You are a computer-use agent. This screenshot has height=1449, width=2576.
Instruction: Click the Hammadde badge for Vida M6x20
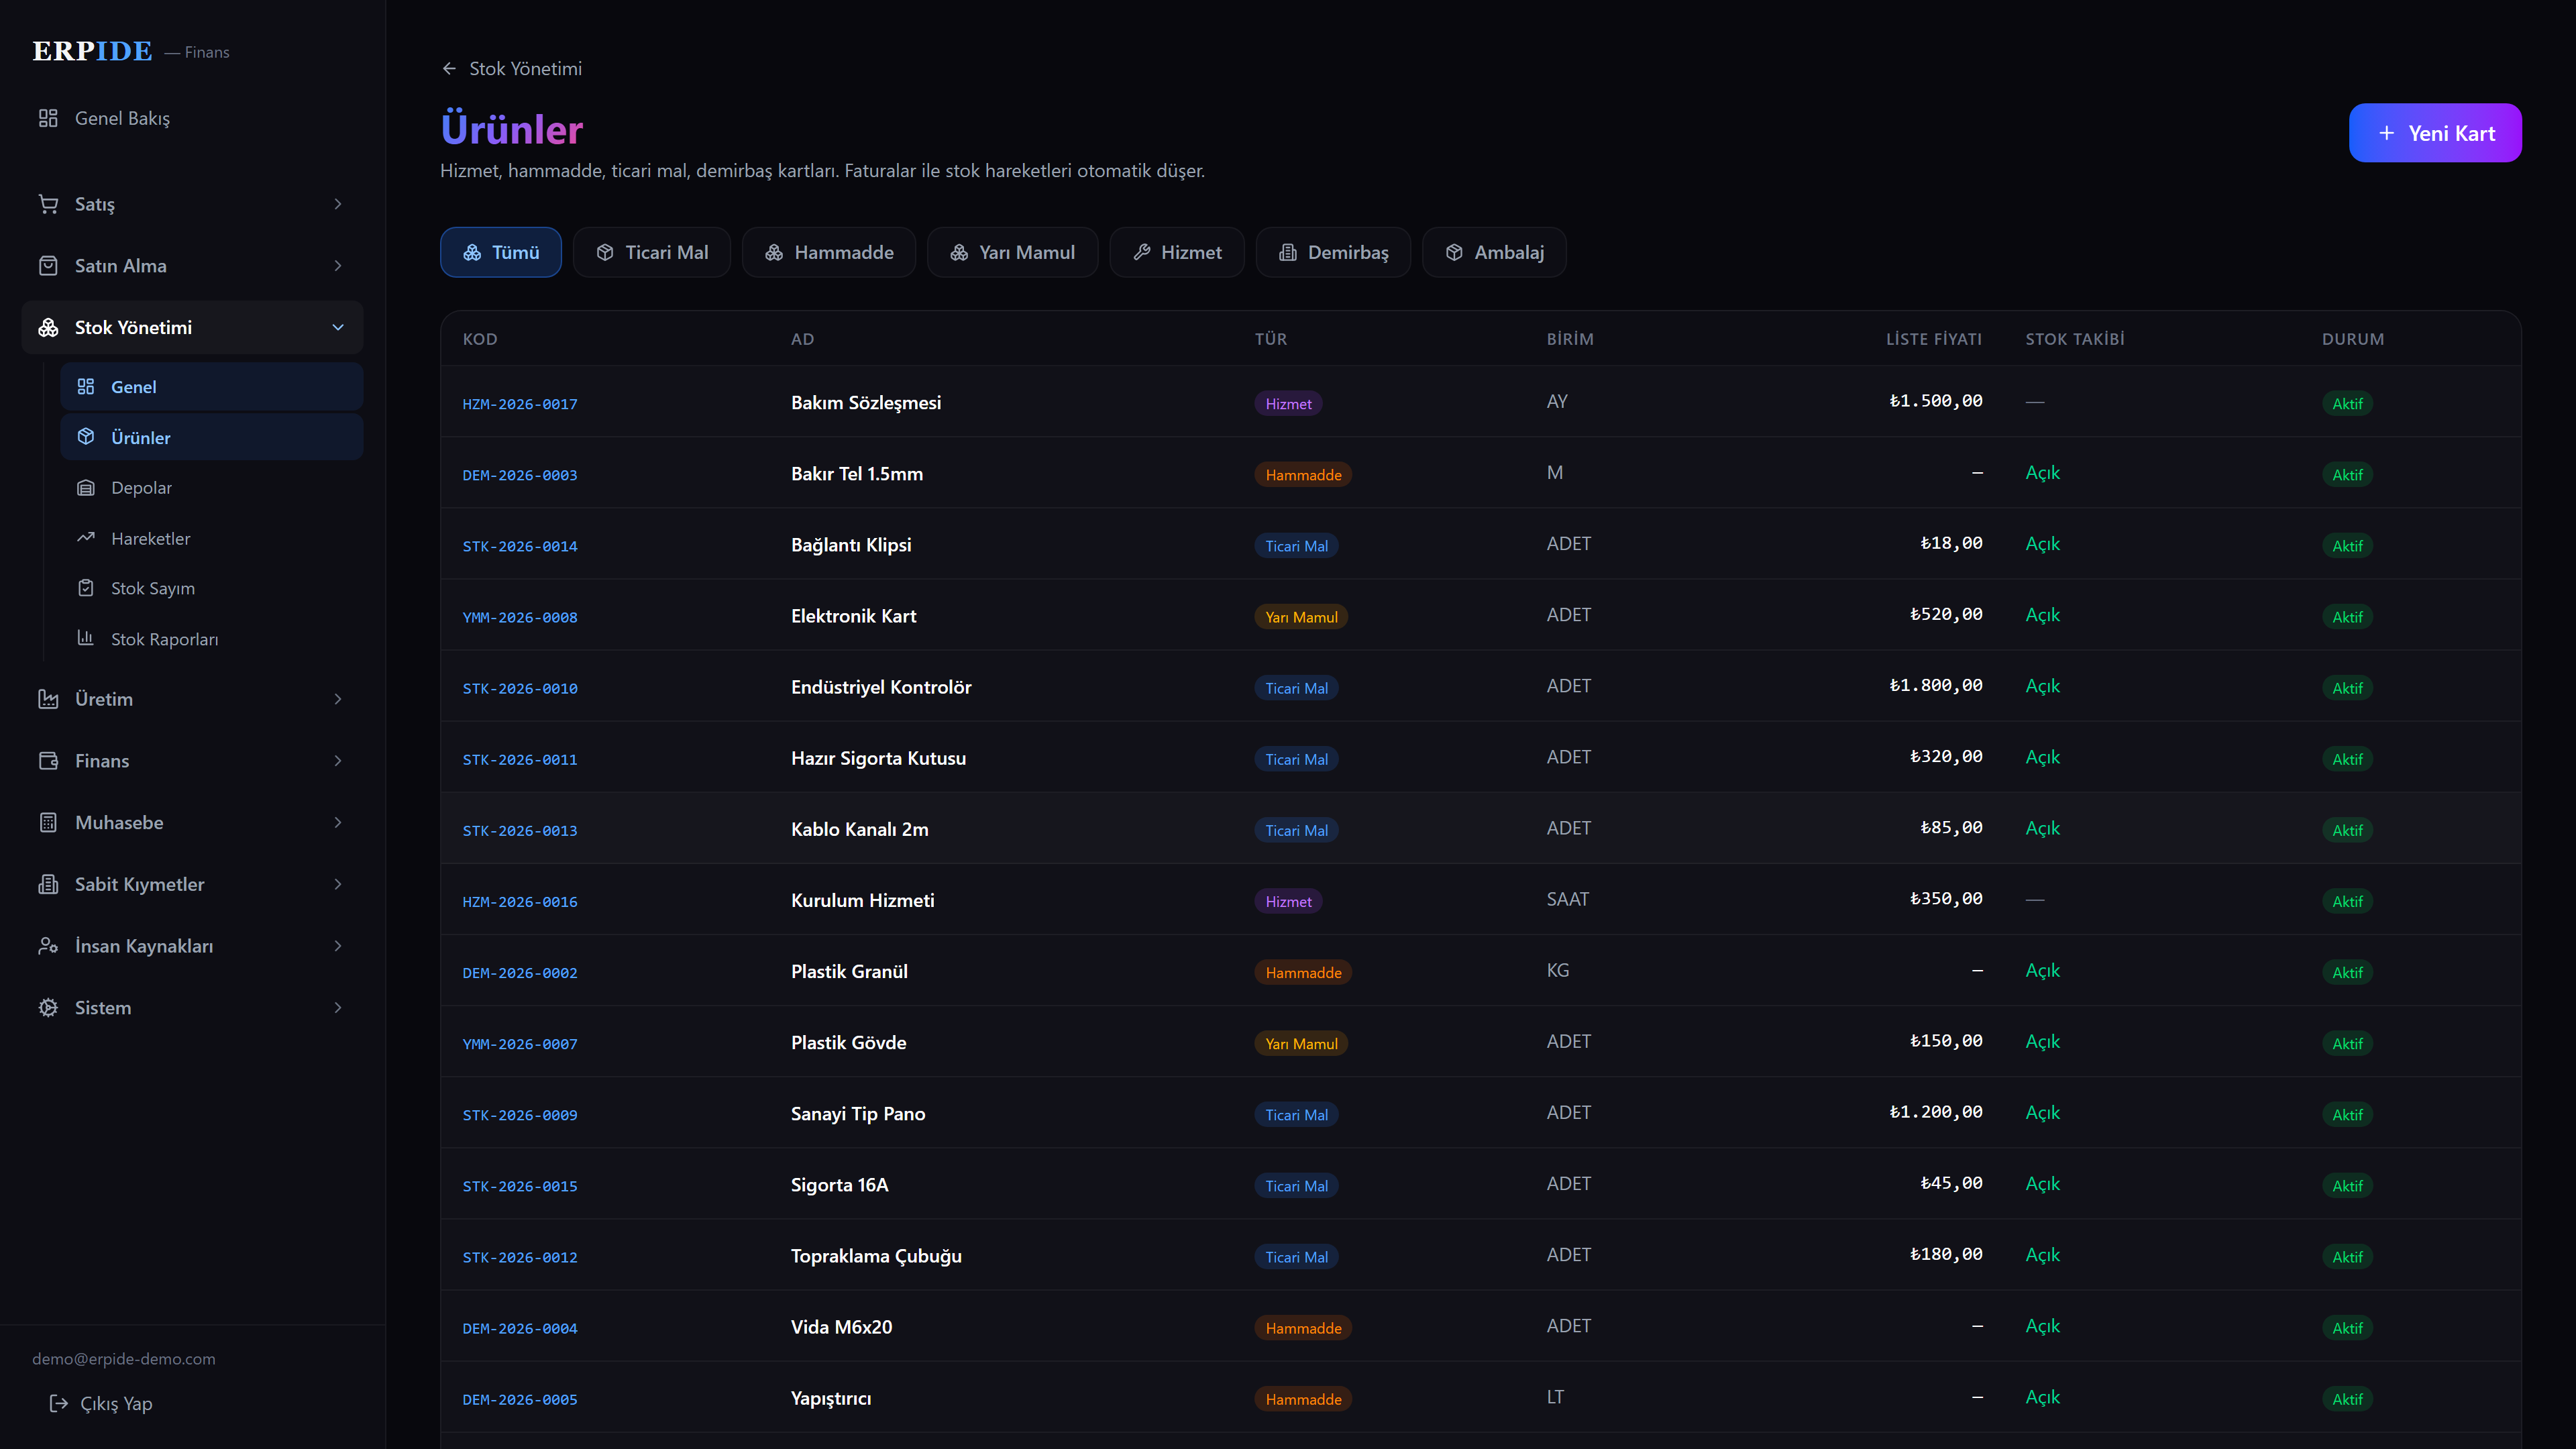coord(1303,1328)
